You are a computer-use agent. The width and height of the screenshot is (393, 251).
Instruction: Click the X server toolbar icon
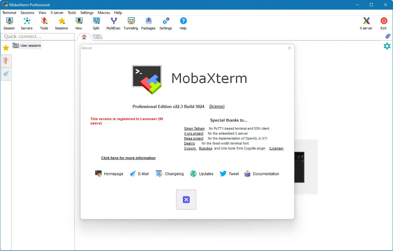366,24
